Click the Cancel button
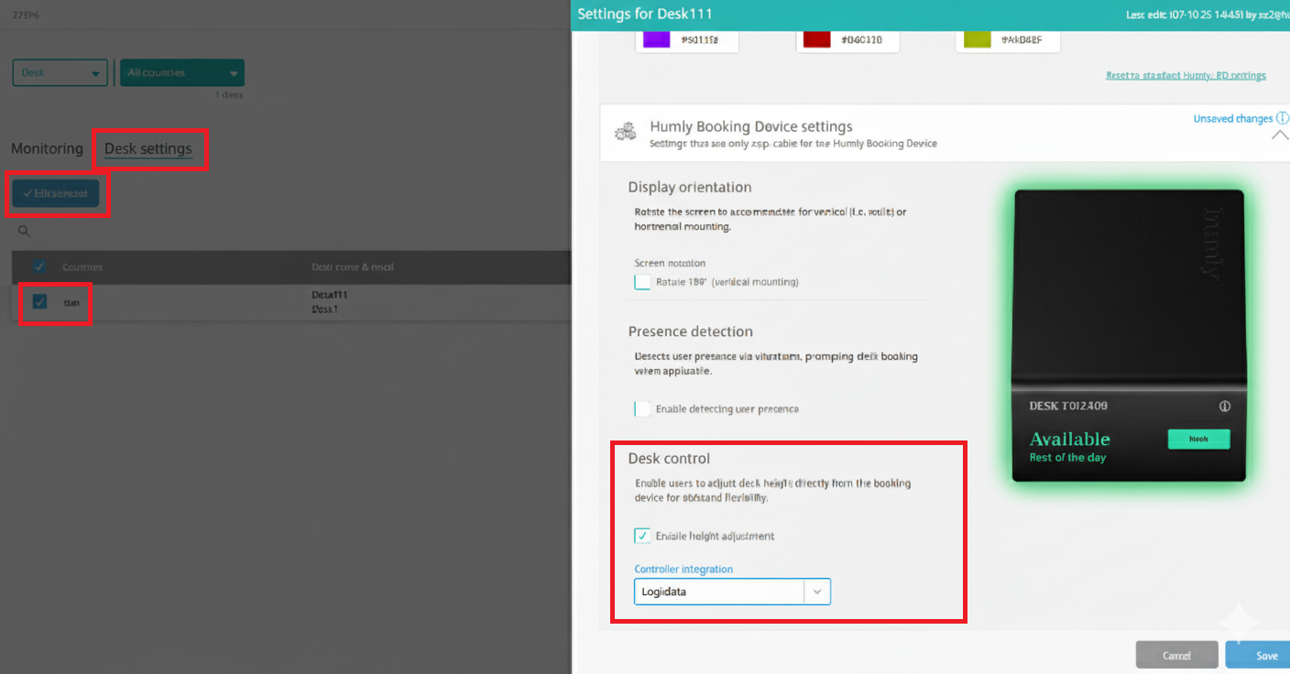Viewport: 1290px width, 674px height. pos(1176,655)
